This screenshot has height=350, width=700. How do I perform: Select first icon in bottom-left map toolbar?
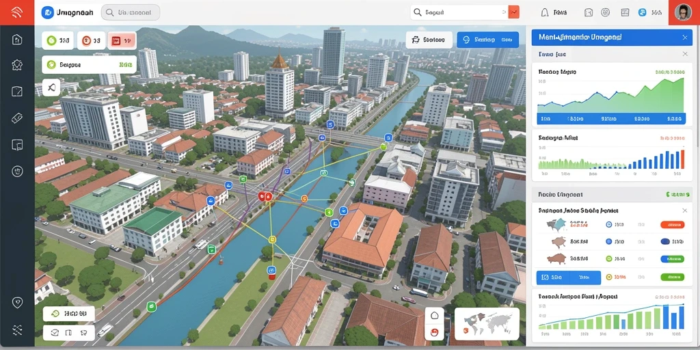pyautogui.click(x=55, y=333)
